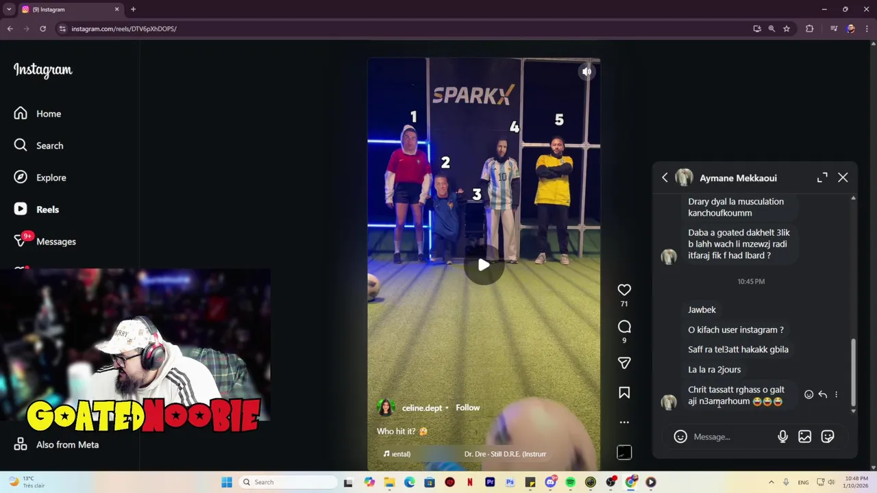Follow the celine.dept account
The height and width of the screenshot is (493, 877).
468,407
